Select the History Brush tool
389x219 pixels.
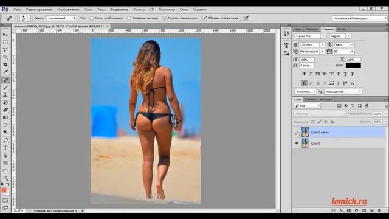coord(5,103)
